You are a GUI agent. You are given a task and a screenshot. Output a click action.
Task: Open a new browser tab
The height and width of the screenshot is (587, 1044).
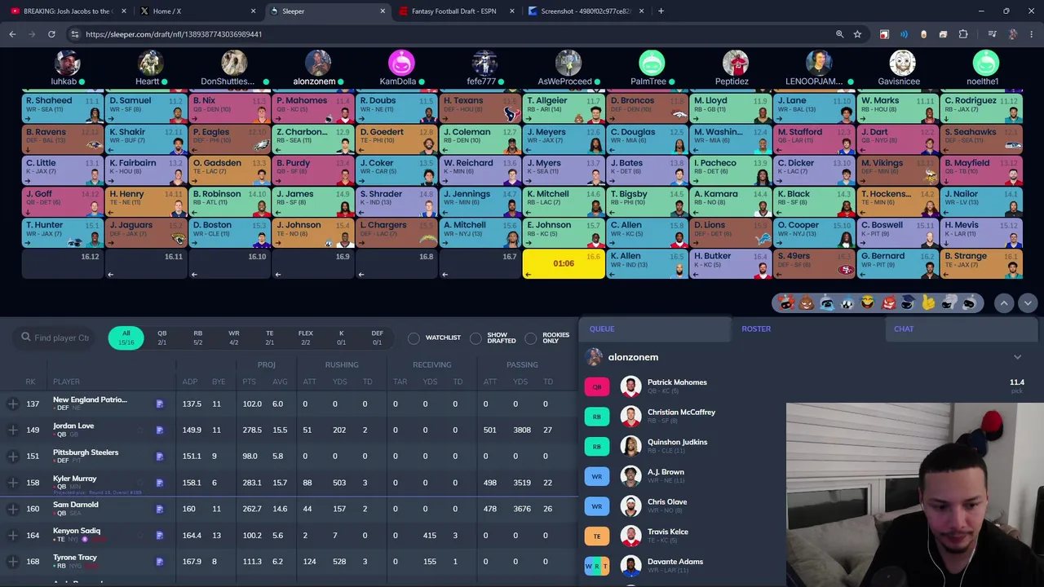(x=661, y=11)
